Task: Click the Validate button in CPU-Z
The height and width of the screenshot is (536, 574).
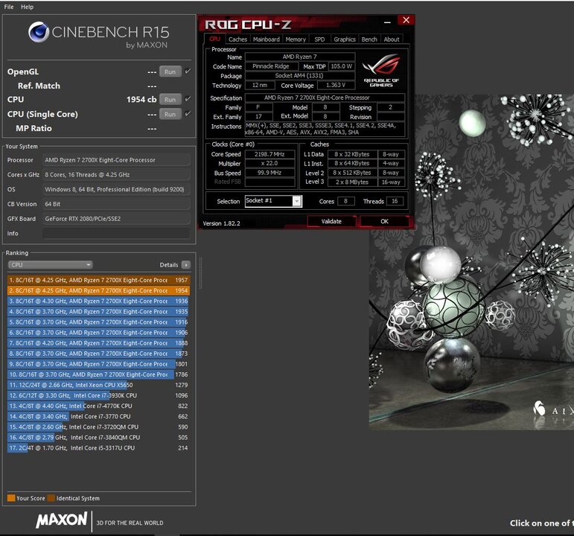Action: (331, 221)
